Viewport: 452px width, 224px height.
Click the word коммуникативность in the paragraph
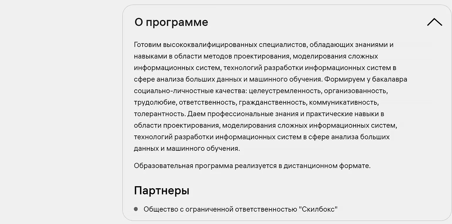343,102
